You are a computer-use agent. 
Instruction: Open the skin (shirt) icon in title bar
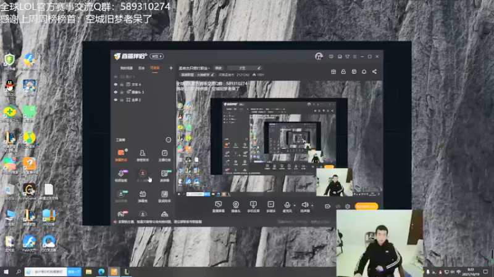click(x=347, y=57)
